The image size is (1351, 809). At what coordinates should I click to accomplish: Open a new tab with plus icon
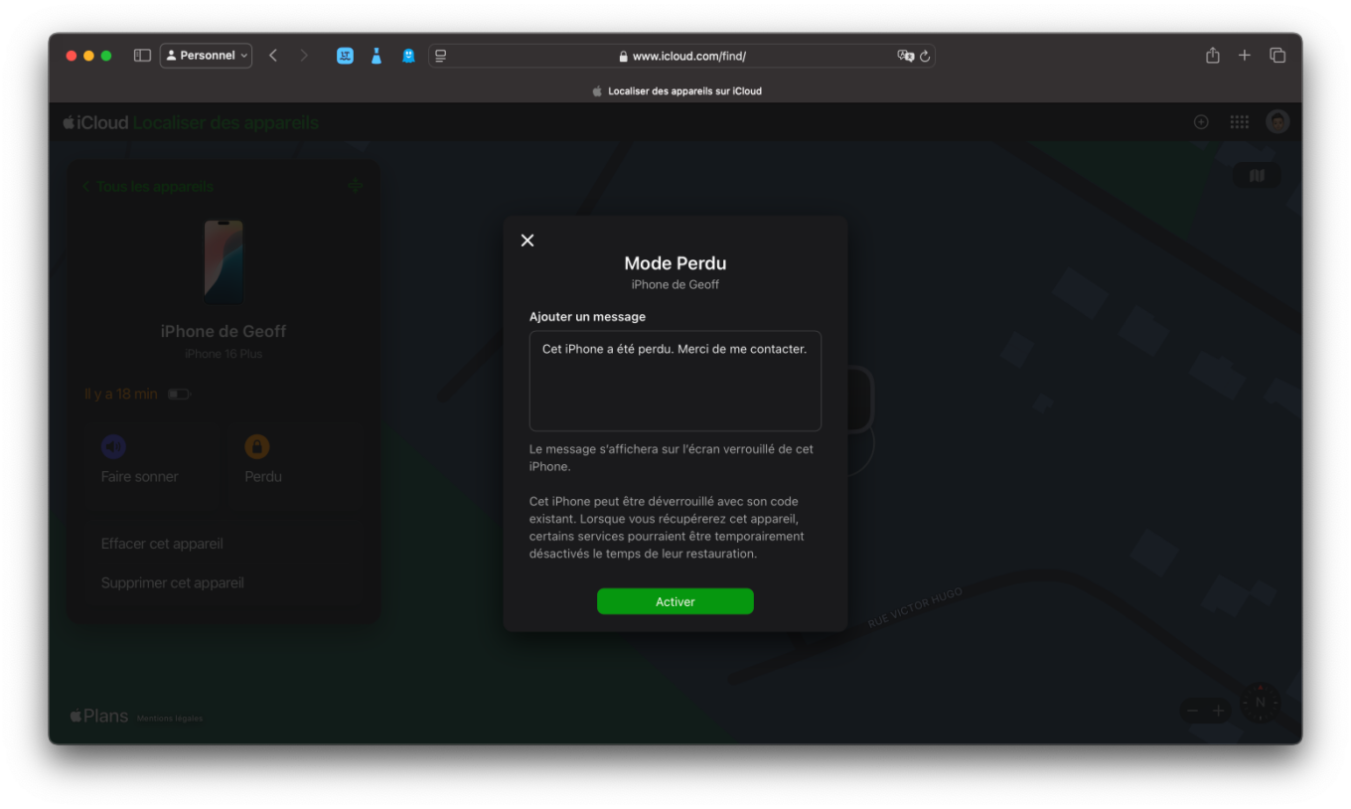point(1245,56)
